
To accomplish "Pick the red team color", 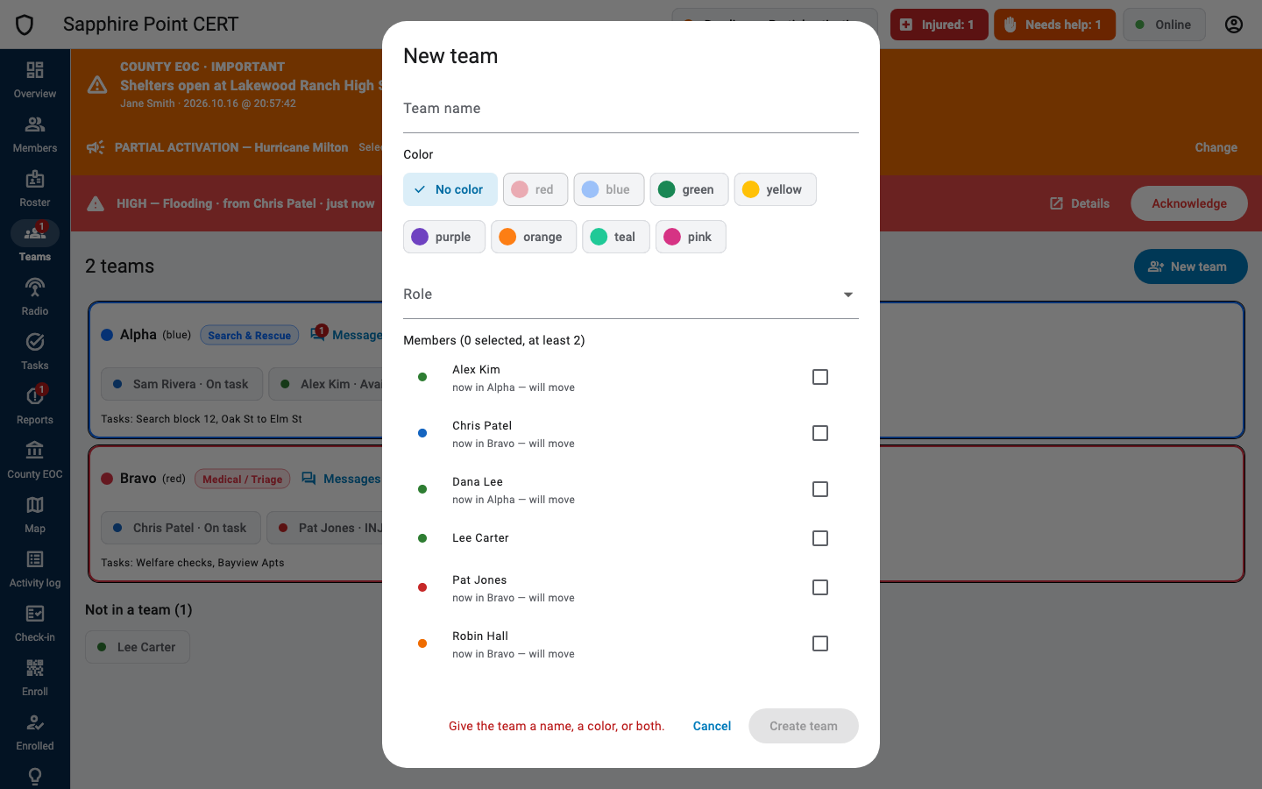I will click(x=535, y=189).
